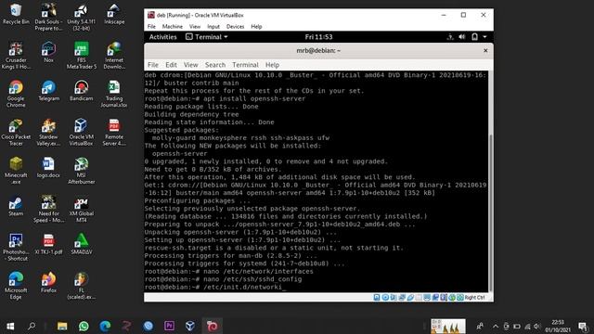The height and width of the screenshot is (334, 594).
Task: Select the Remote Server PDF desktop file
Action: (114, 133)
